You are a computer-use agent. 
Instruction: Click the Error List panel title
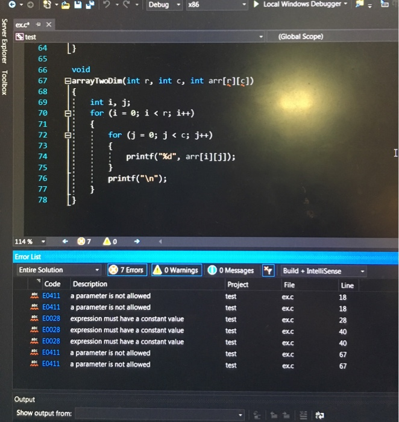[28, 257]
